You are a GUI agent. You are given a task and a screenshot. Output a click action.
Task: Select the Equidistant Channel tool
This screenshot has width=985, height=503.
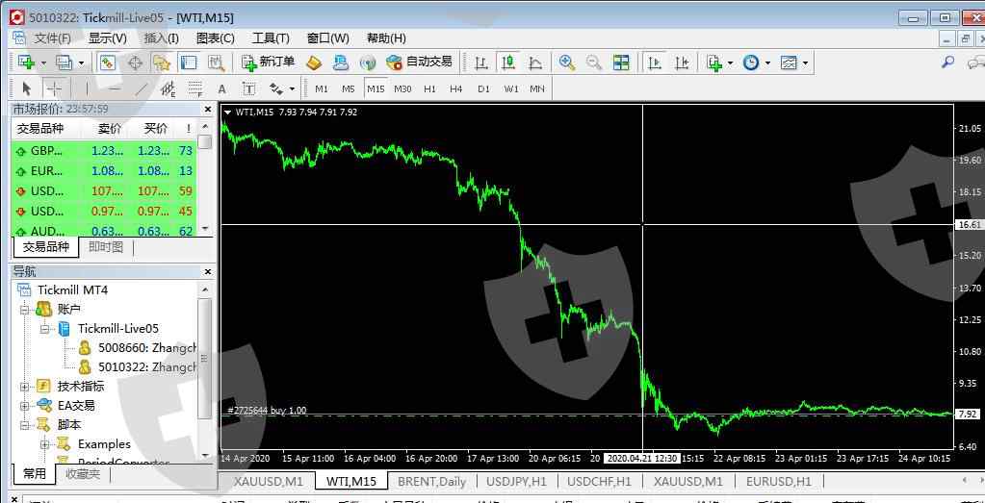pyautogui.click(x=168, y=88)
